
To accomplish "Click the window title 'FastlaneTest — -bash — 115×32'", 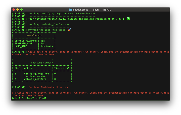I will [x=92, y=10].
